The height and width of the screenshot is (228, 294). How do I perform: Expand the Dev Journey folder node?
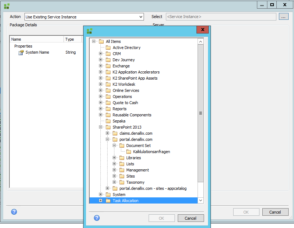[x=100, y=60]
